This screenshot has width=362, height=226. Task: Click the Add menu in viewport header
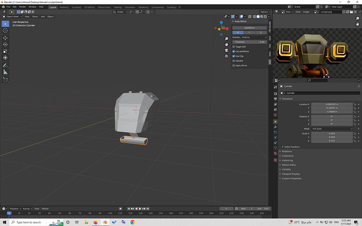42,16
